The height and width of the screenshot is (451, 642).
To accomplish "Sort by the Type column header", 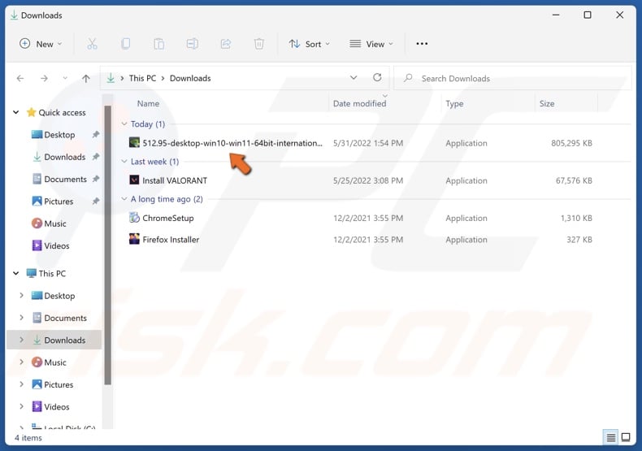I will click(454, 103).
